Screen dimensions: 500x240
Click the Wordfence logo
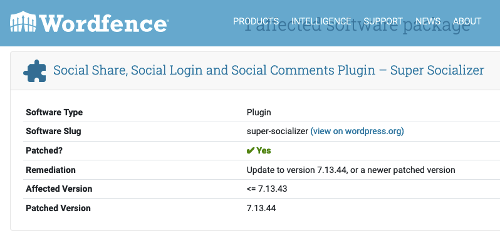89,22
